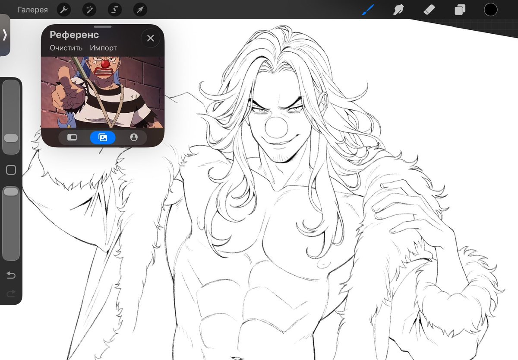This screenshot has width=518, height=360.
Task: Click Clear (Очистить) in Reference panel
Action: click(x=66, y=48)
